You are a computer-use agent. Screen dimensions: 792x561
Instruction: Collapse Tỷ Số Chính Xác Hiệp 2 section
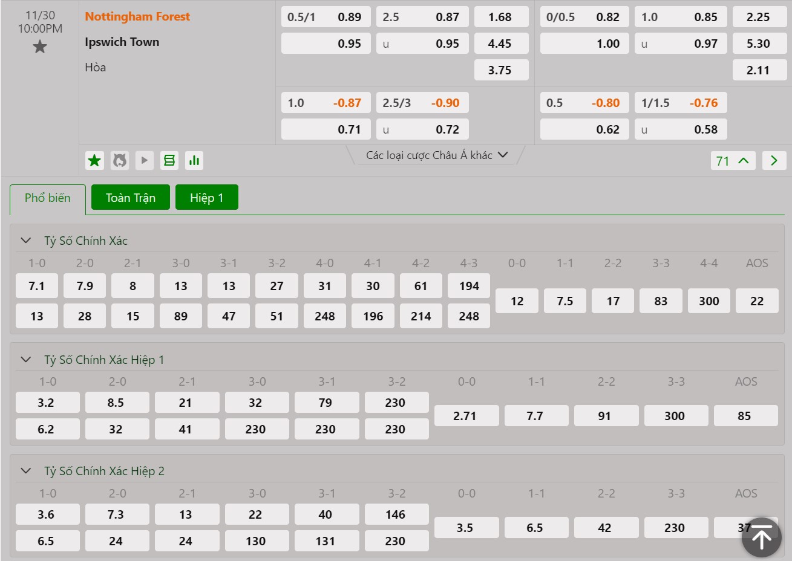pos(26,471)
